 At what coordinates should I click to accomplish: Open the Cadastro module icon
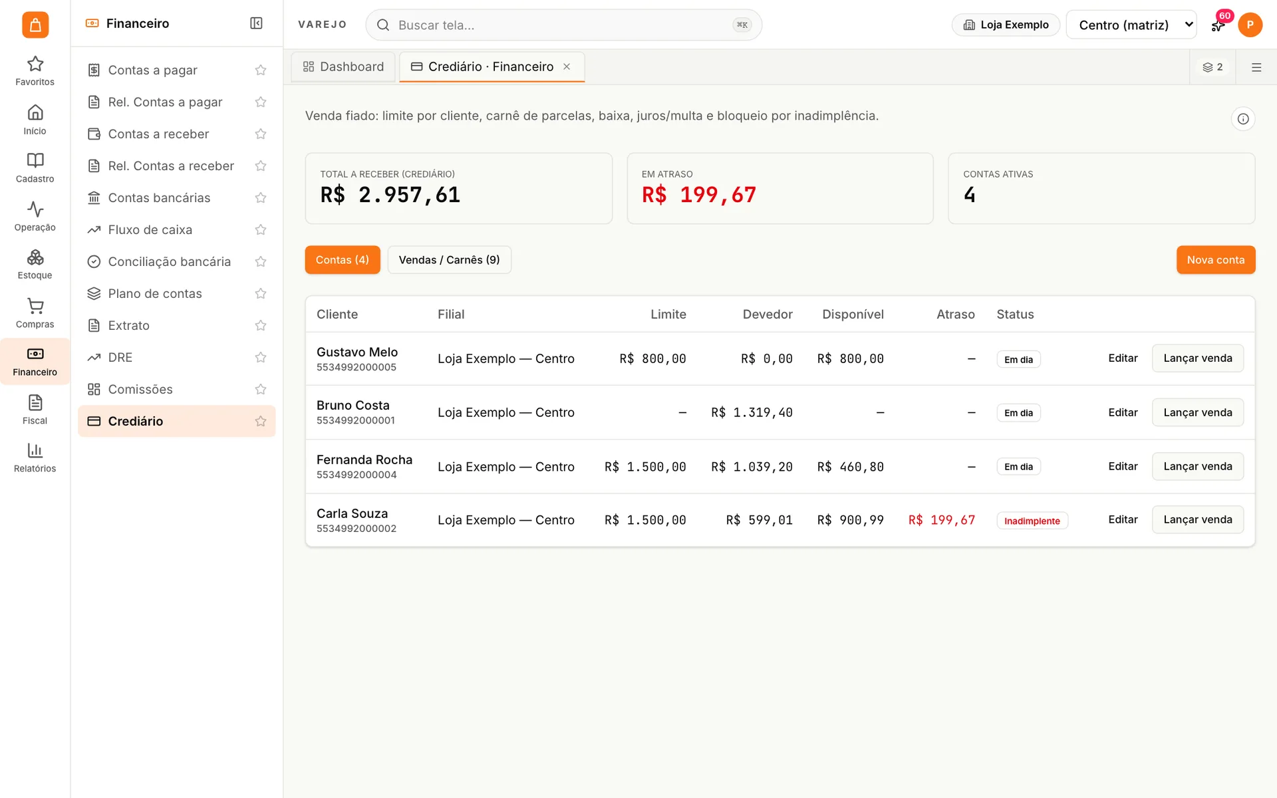35,168
